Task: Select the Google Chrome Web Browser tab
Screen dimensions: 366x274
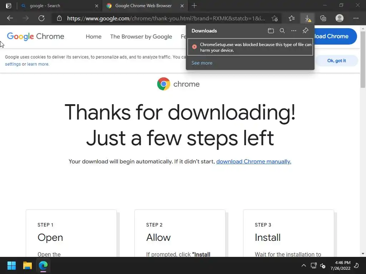Action: (x=145, y=6)
